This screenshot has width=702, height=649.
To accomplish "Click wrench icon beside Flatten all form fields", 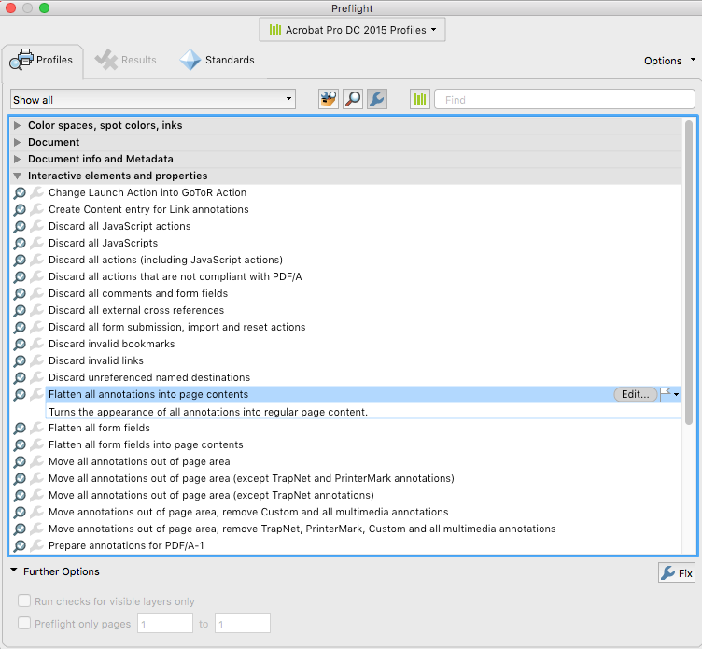I will pos(36,428).
